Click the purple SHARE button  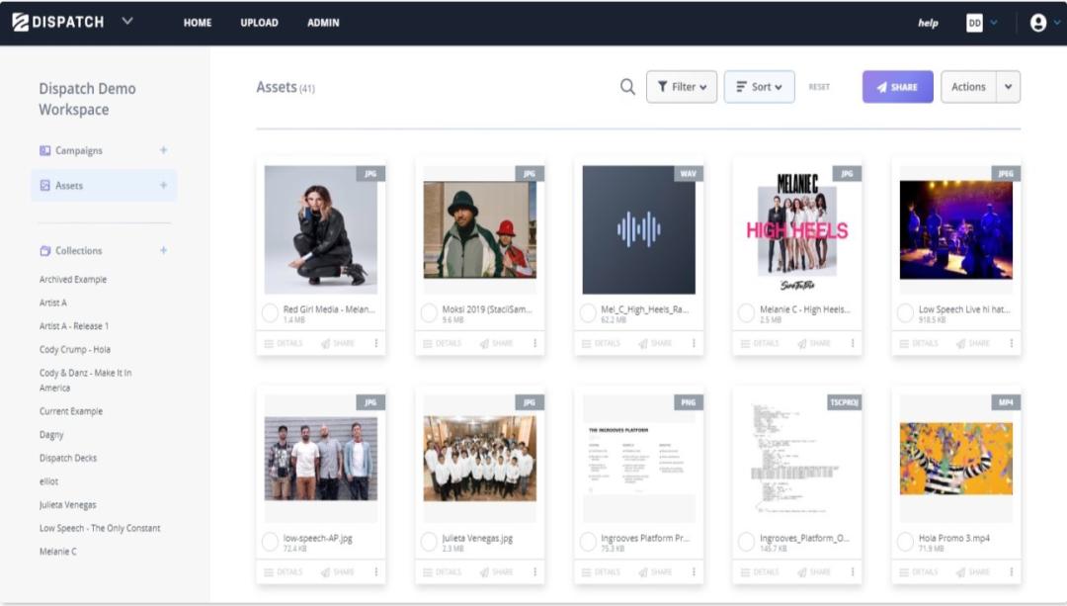point(897,87)
